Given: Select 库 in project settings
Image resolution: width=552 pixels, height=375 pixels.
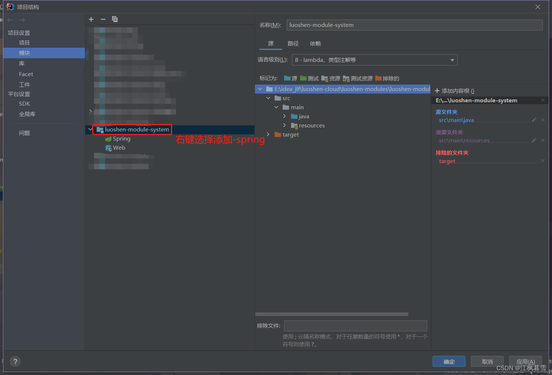Looking at the screenshot, I should click(22, 64).
